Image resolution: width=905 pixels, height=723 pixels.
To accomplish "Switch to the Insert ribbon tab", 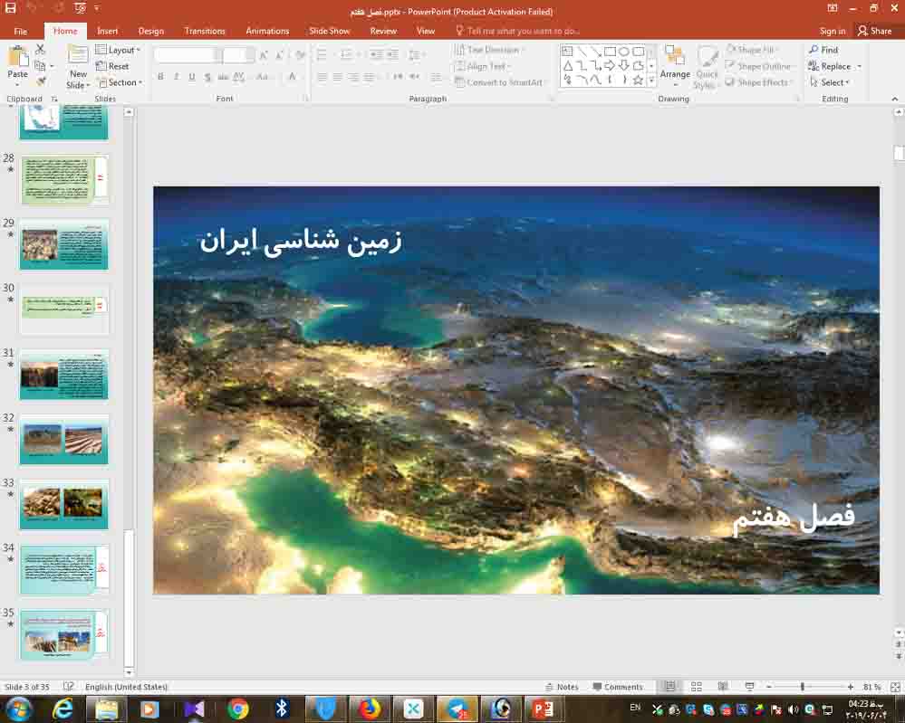I will 108,30.
